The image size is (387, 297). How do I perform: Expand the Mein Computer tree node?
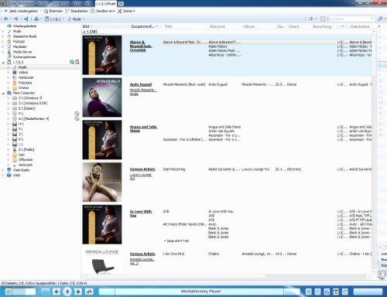[3, 93]
